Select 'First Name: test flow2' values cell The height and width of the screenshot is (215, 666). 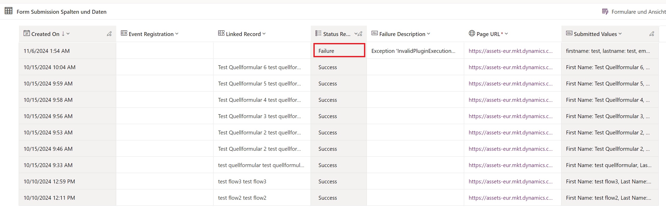click(610, 198)
